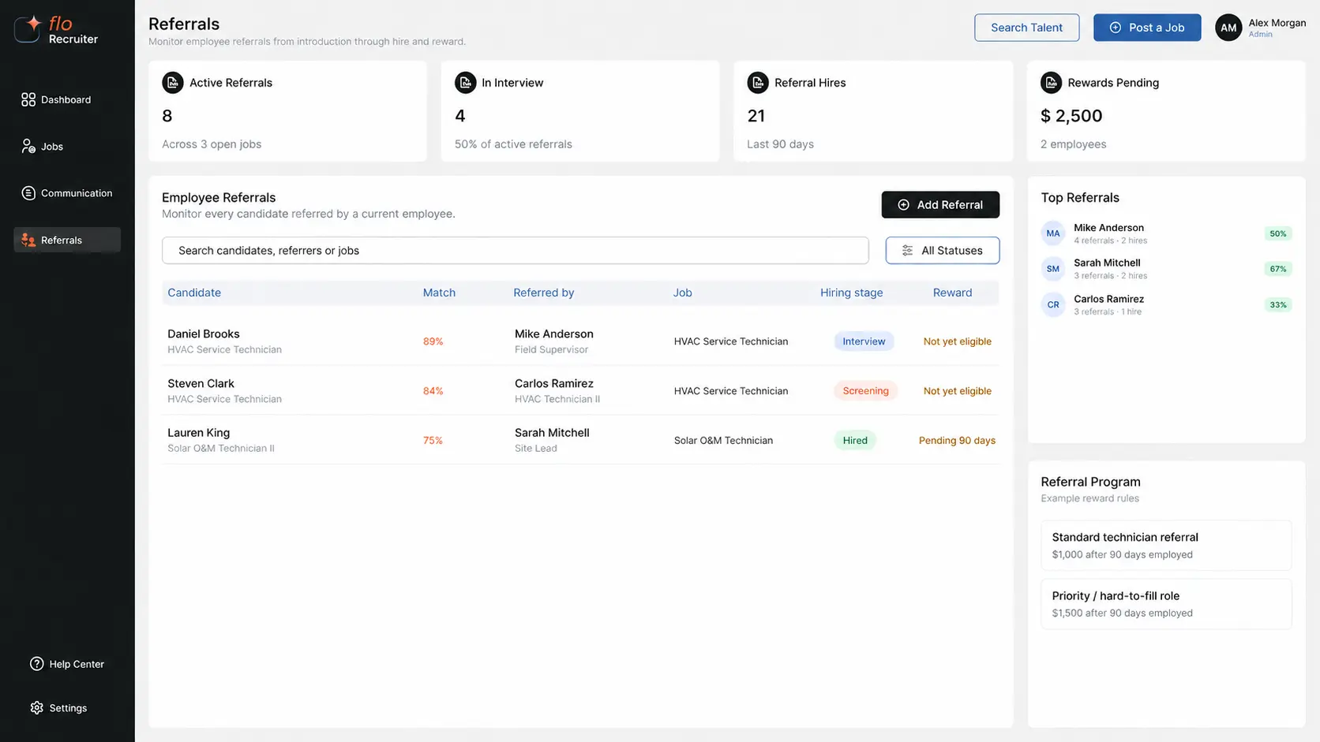
Task: Click the Add Referral button
Action: pos(940,204)
